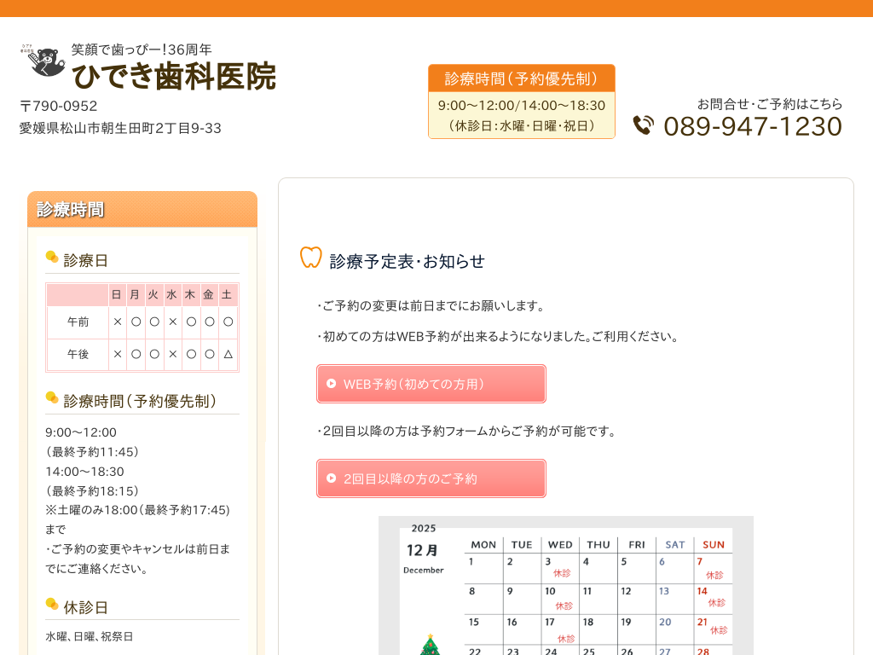873x655 pixels.
Task: Click the orange 診療時間 sidebar header
Action: pos(142,210)
